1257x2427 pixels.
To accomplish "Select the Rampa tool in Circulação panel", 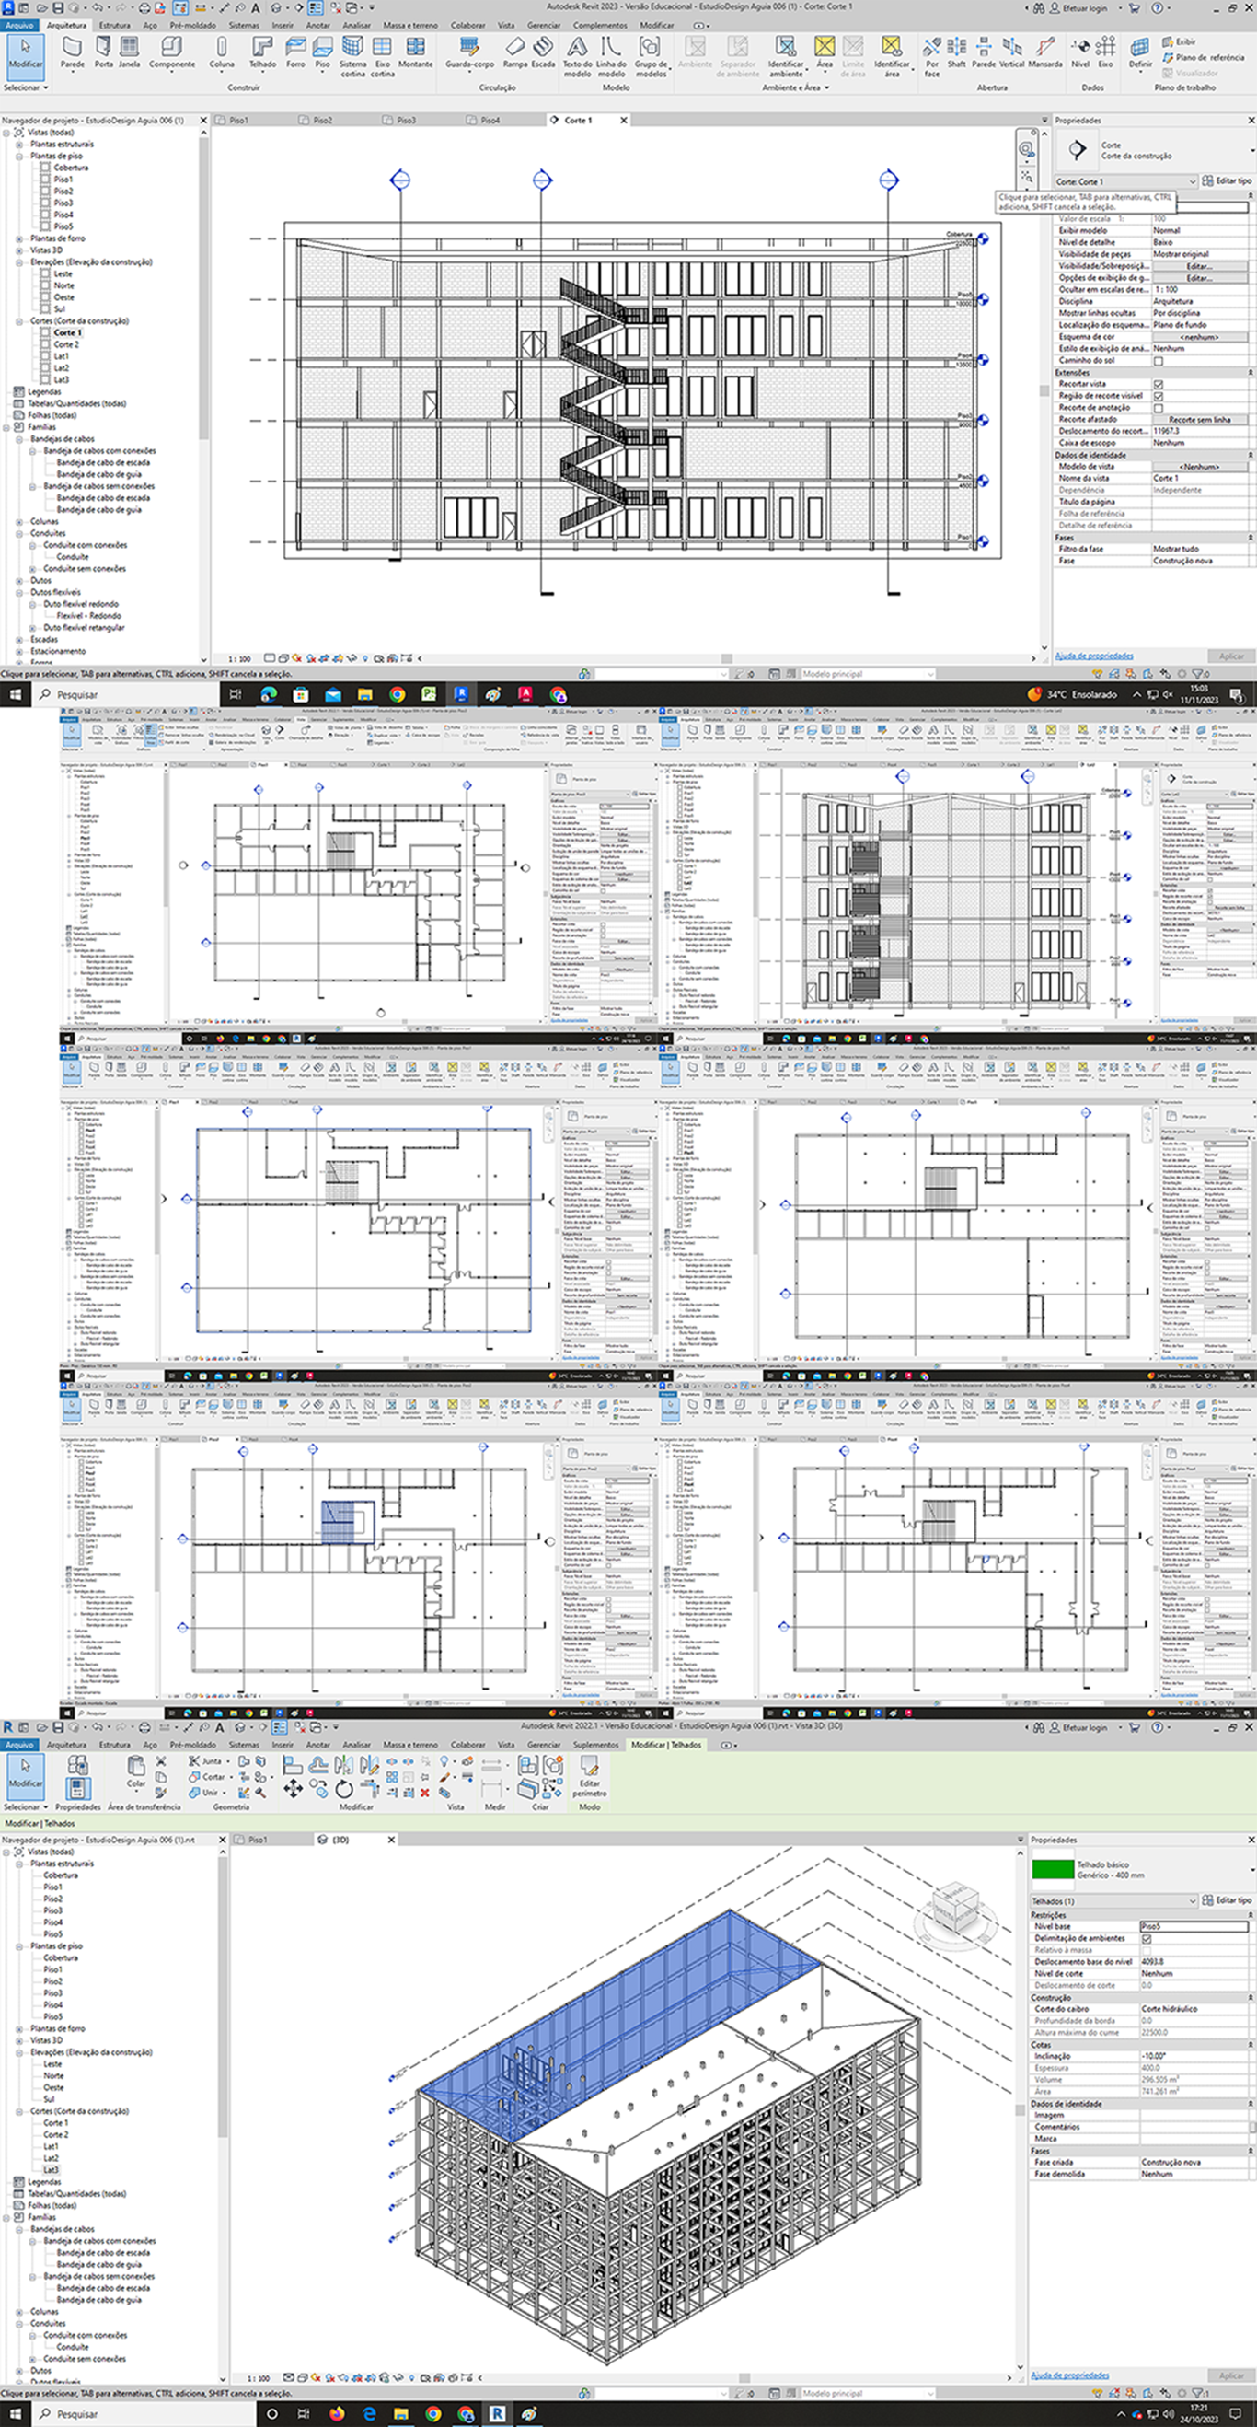I will 515,52.
